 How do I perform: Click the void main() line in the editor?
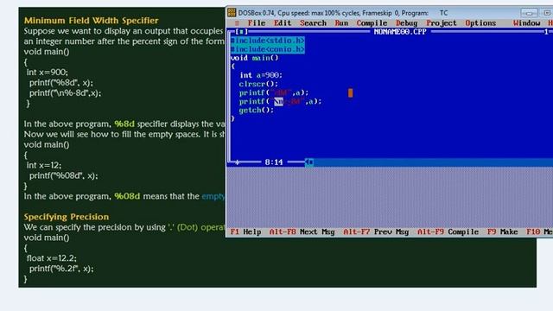[x=254, y=58]
